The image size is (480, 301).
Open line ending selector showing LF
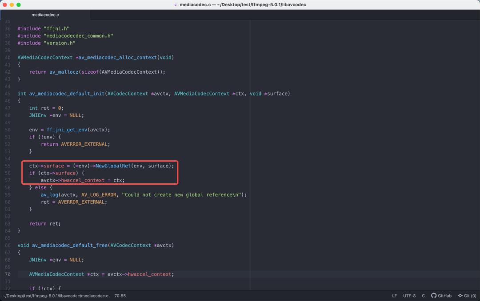[x=395, y=295]
